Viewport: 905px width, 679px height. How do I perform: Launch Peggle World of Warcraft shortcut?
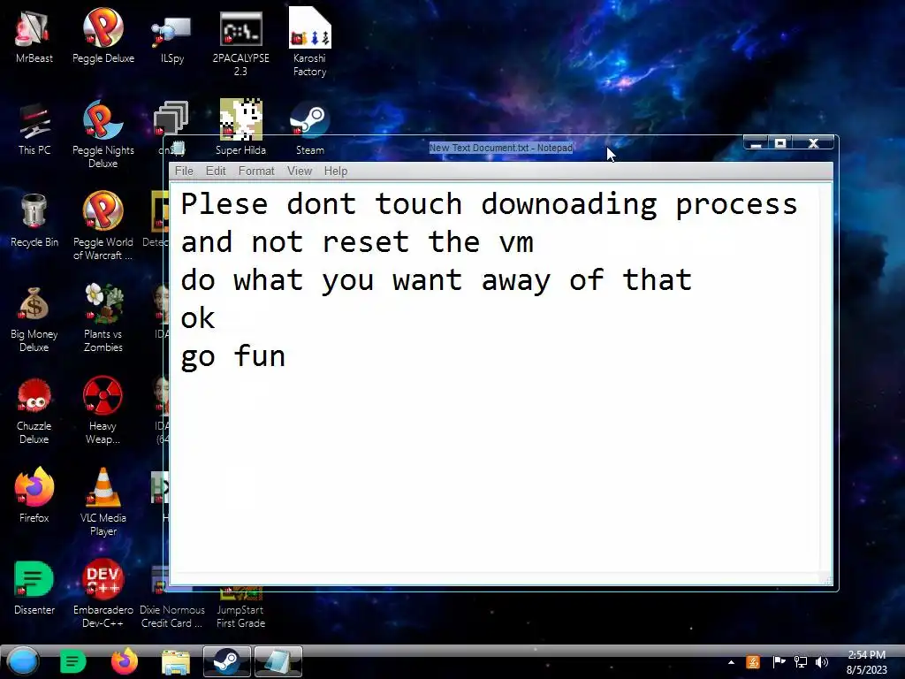pos(103,226)
